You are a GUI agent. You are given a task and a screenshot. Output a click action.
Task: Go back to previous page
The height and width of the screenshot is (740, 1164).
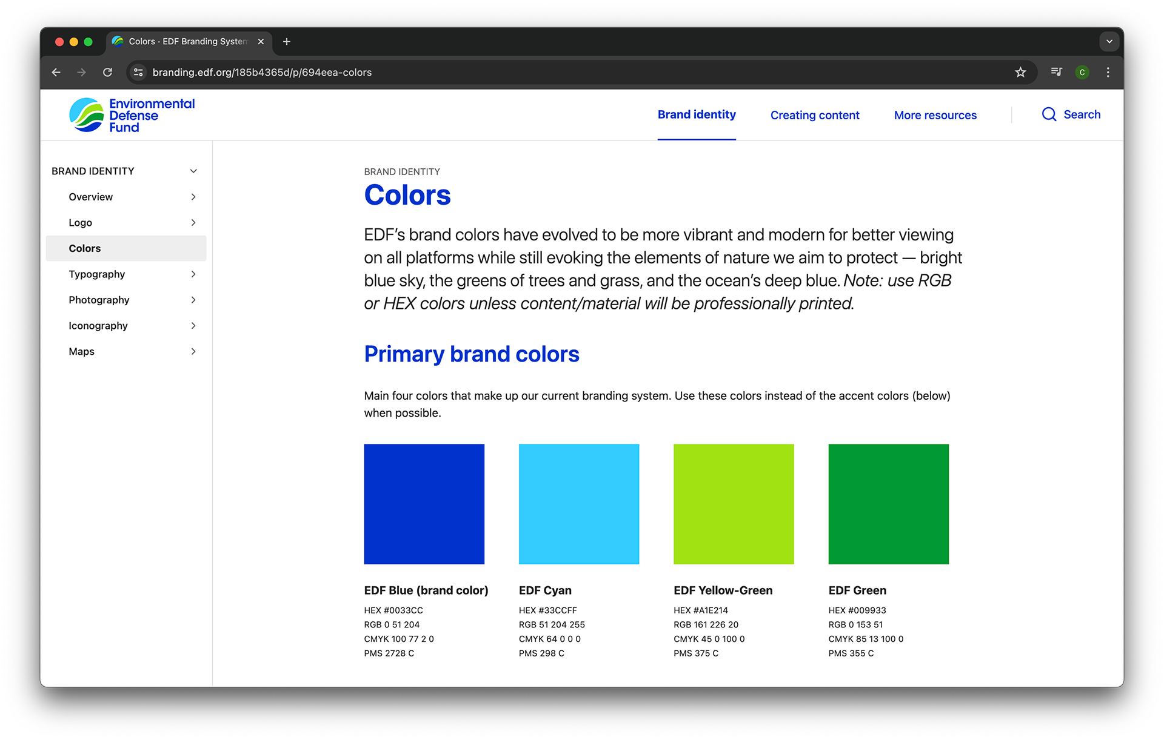56,72
